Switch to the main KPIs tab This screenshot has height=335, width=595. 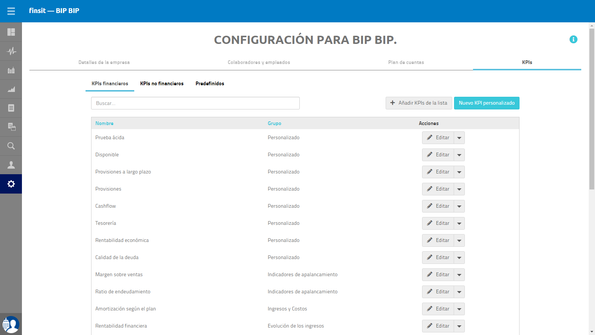[x=527, y=62]
